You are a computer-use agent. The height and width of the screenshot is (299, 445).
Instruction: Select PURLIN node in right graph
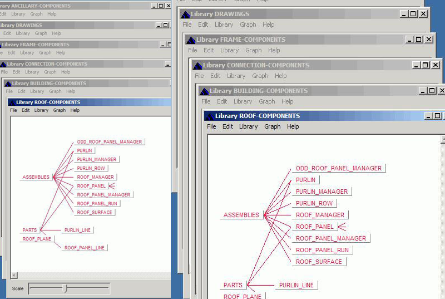point(305,180)
